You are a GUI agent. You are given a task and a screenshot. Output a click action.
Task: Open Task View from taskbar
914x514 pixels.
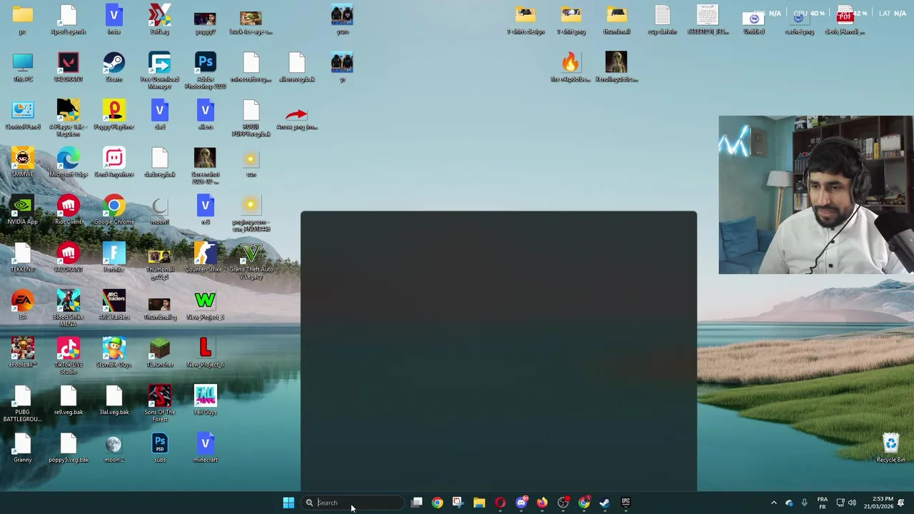[416, 503]
